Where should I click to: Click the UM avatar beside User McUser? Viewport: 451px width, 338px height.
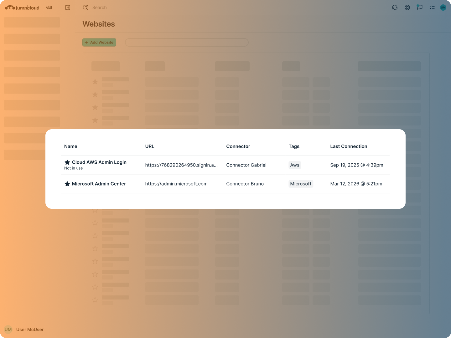point(8,330)
